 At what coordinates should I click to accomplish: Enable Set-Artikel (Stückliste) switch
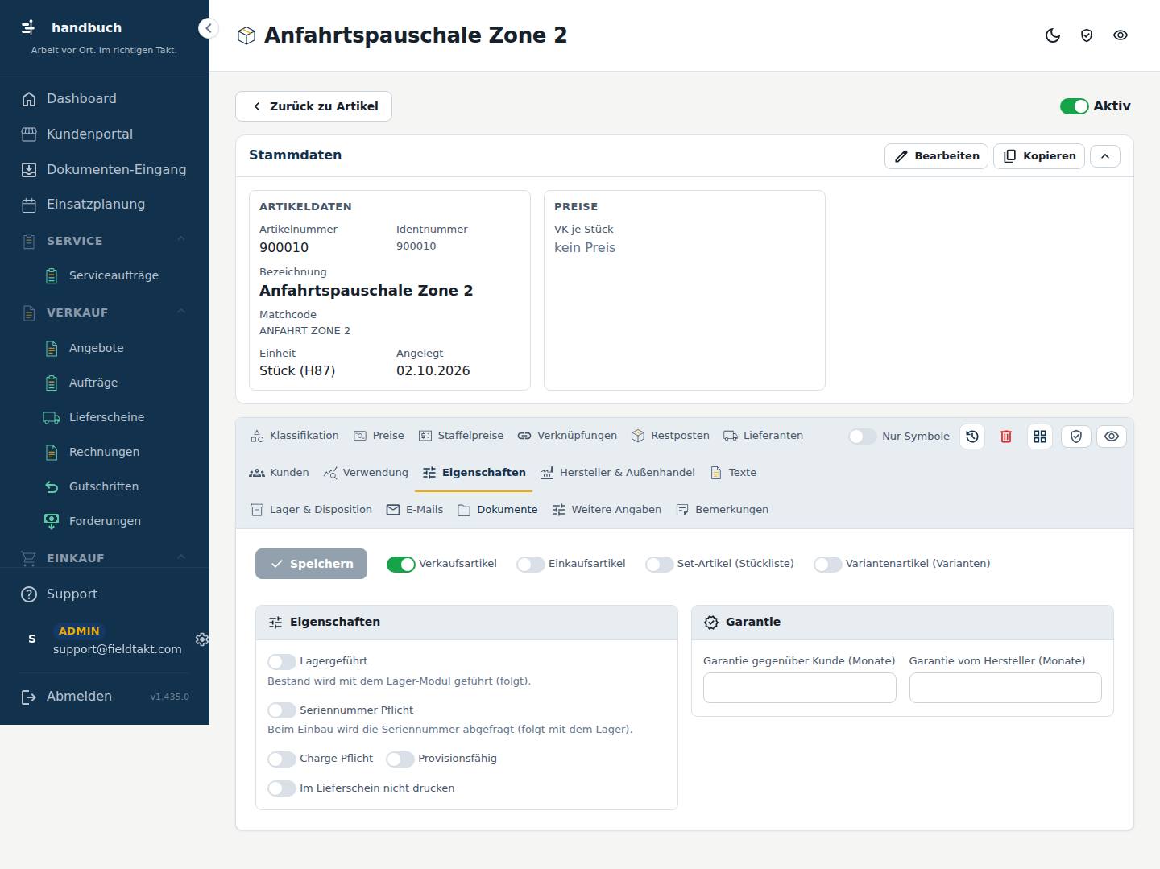tap(659, 565)
